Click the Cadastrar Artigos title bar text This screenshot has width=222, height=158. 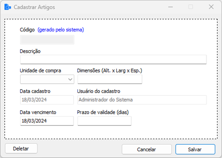pos(34,7)
